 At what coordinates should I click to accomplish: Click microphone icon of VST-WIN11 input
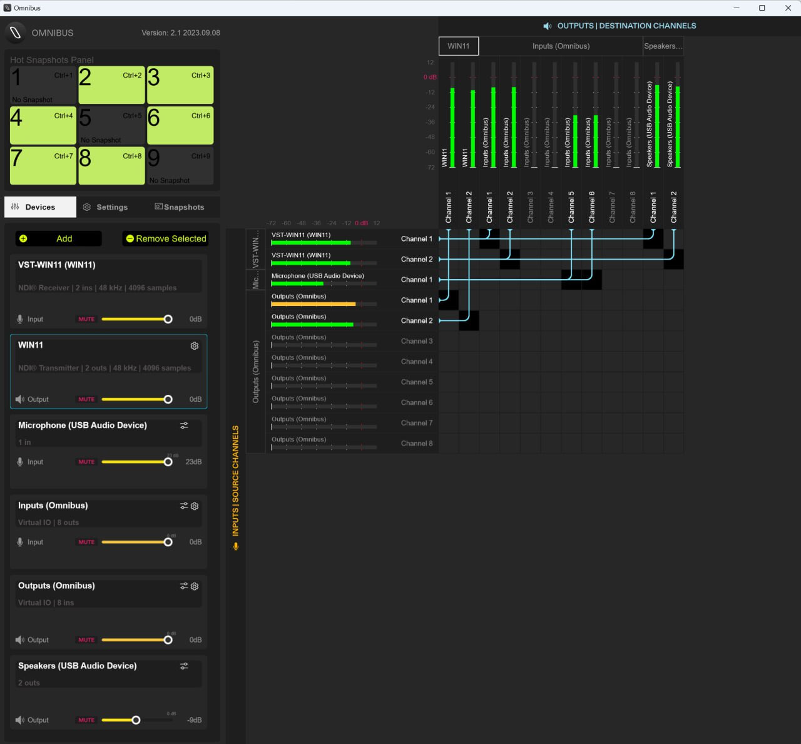20,319
